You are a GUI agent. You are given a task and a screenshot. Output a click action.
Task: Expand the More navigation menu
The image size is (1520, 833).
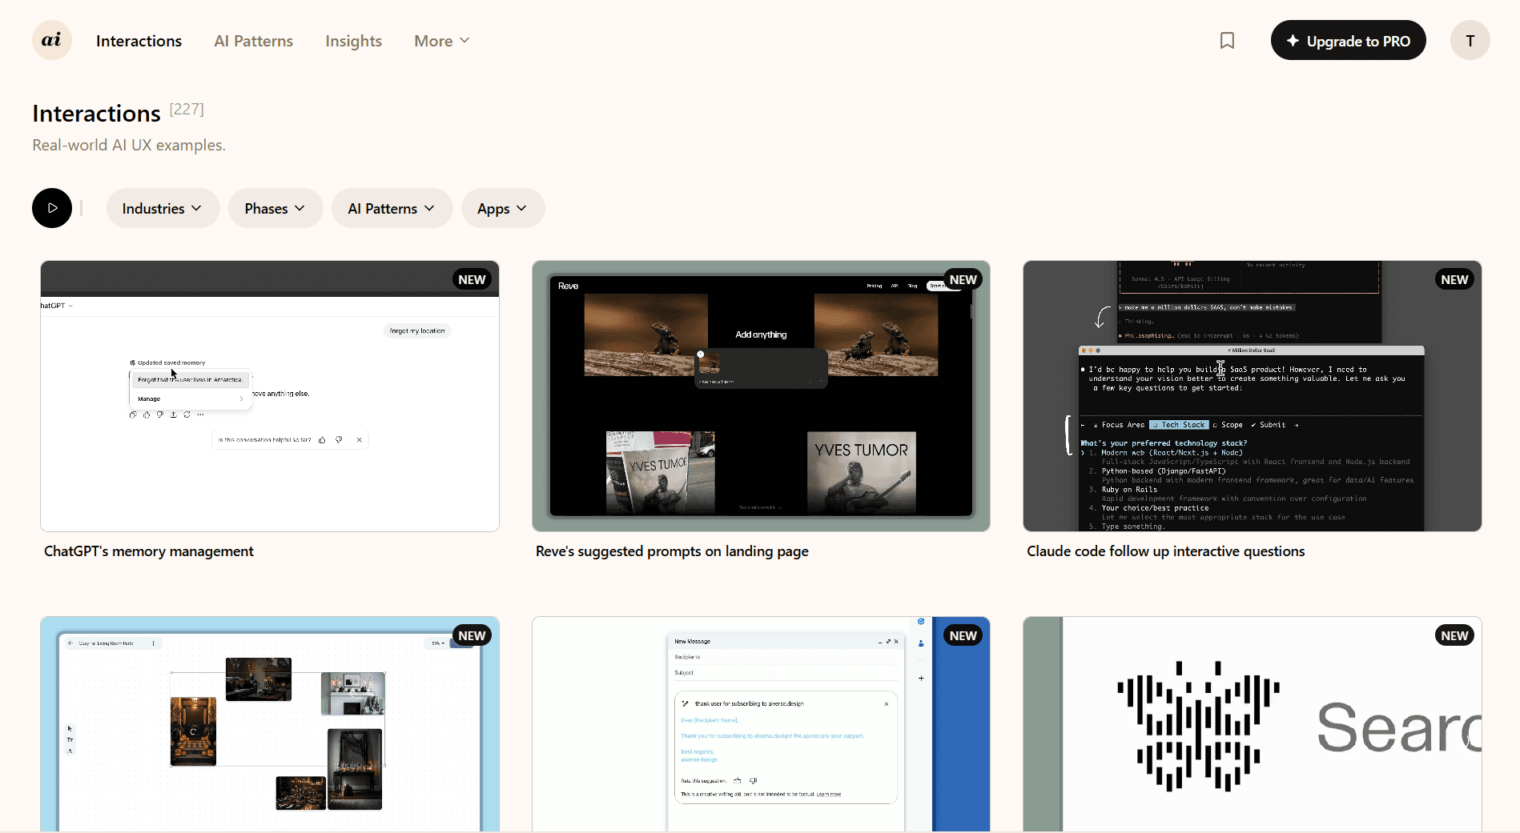[442, 41]
